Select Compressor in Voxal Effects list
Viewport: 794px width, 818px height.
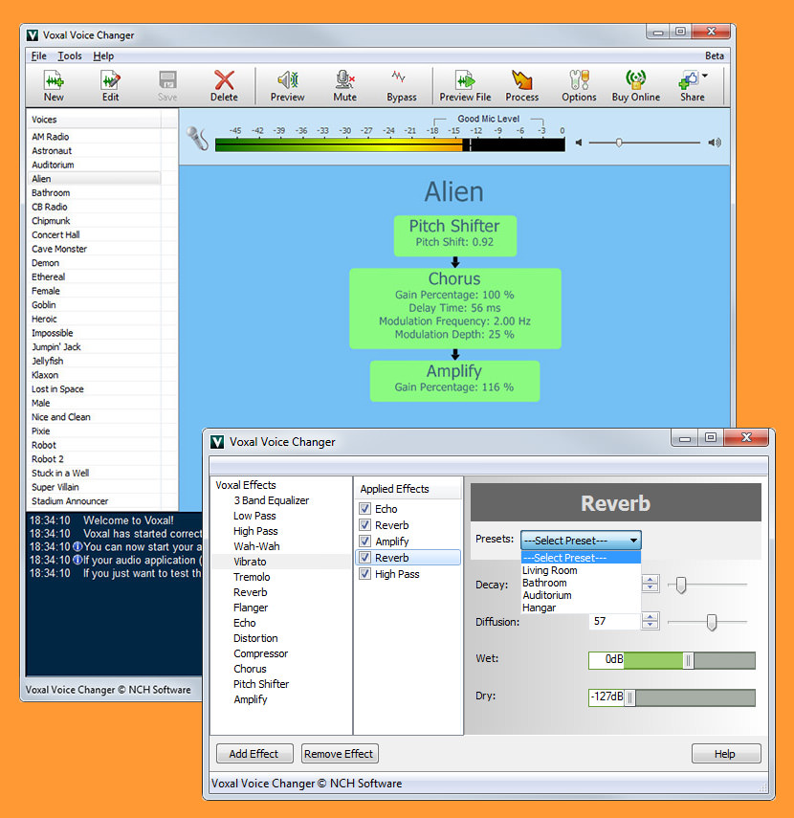click(x=261, y=653)
